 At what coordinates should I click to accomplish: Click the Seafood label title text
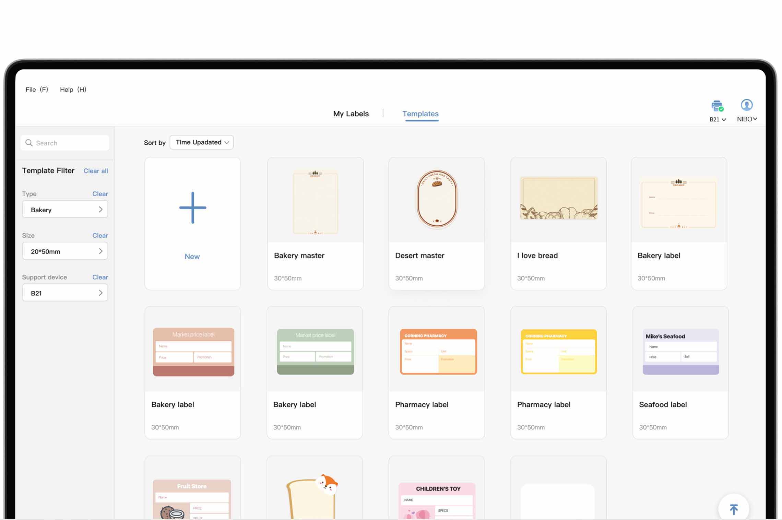coord(663,405)
